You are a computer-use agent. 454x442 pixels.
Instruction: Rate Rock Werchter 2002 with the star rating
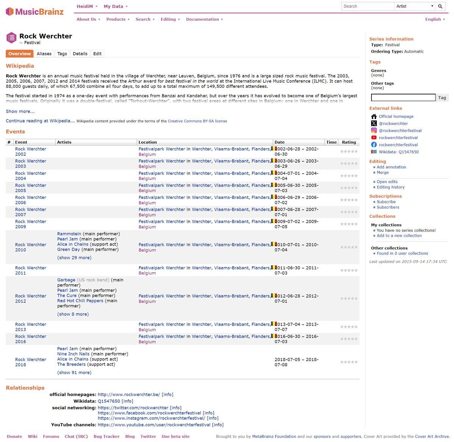(348, 152)
